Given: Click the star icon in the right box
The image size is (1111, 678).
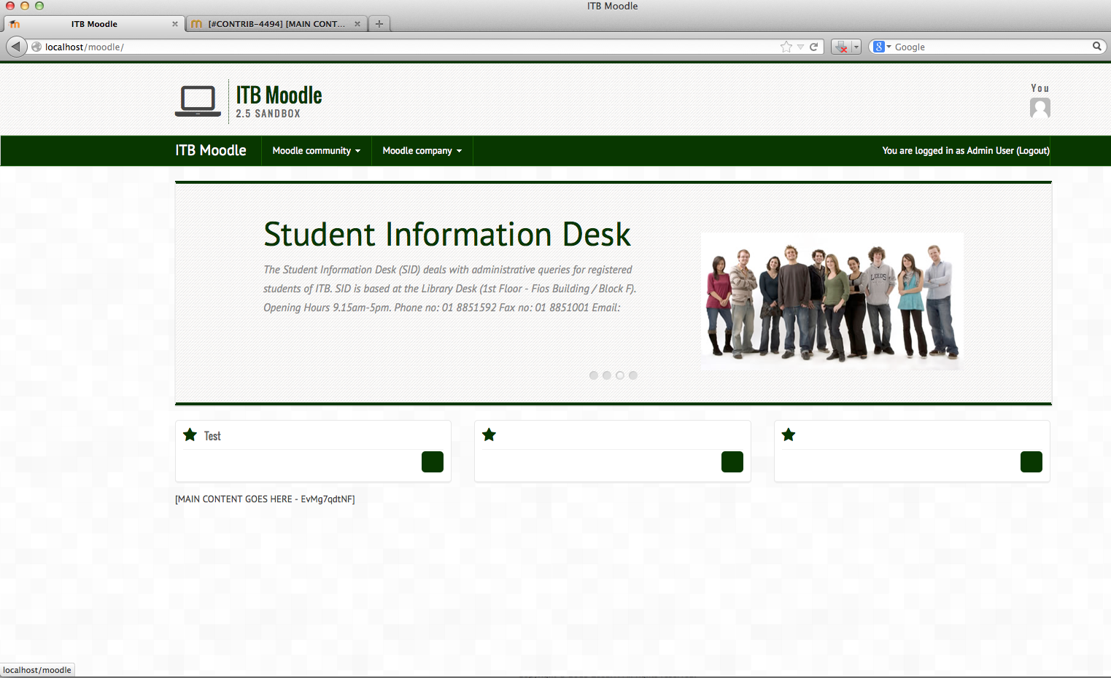Looking at the screenshot, I should point(789,435).
